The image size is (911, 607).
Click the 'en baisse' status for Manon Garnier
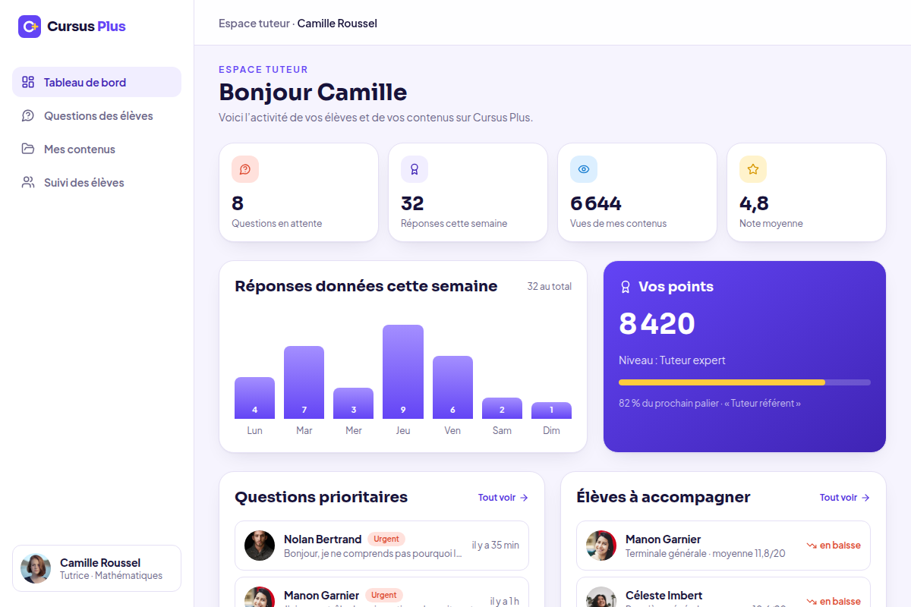tap(834, 546)
